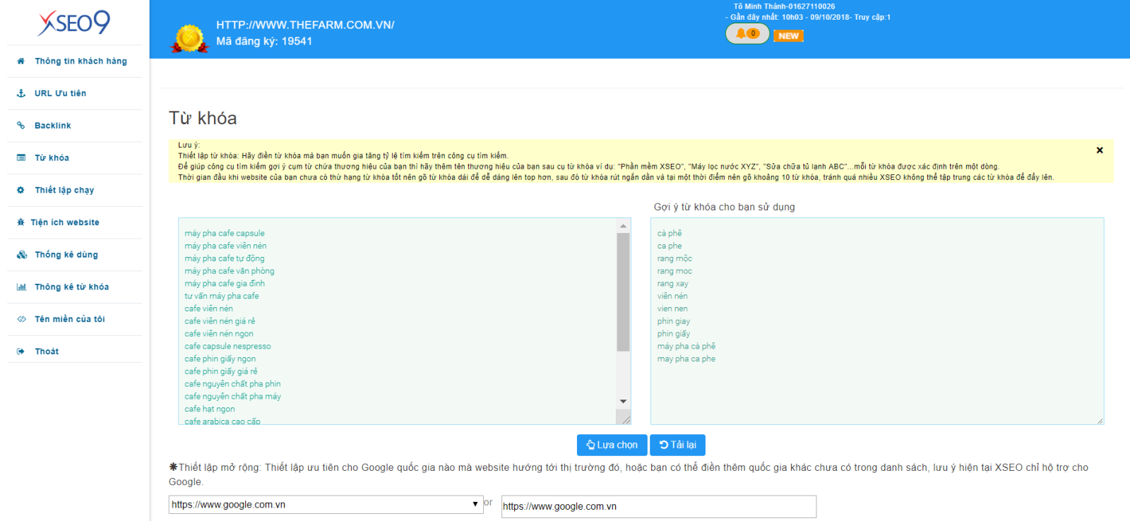Click keyword 'máy pha cafe văn phòng'
This screenshot has height=521, width=1130.
click(230, 271)
